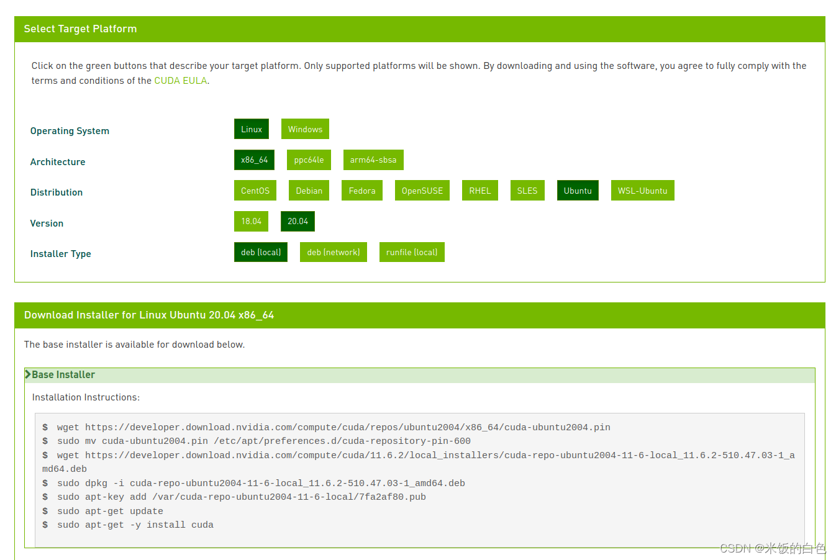The image size is (836, 560).
Task: Select the Windows operating system button
Action: (305, 129)
